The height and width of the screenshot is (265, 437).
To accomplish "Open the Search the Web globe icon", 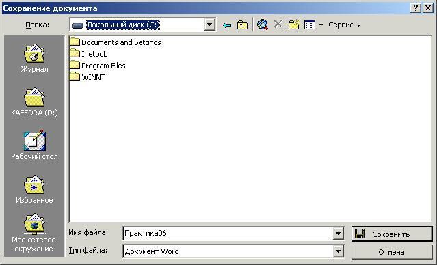I will (263, 25).
